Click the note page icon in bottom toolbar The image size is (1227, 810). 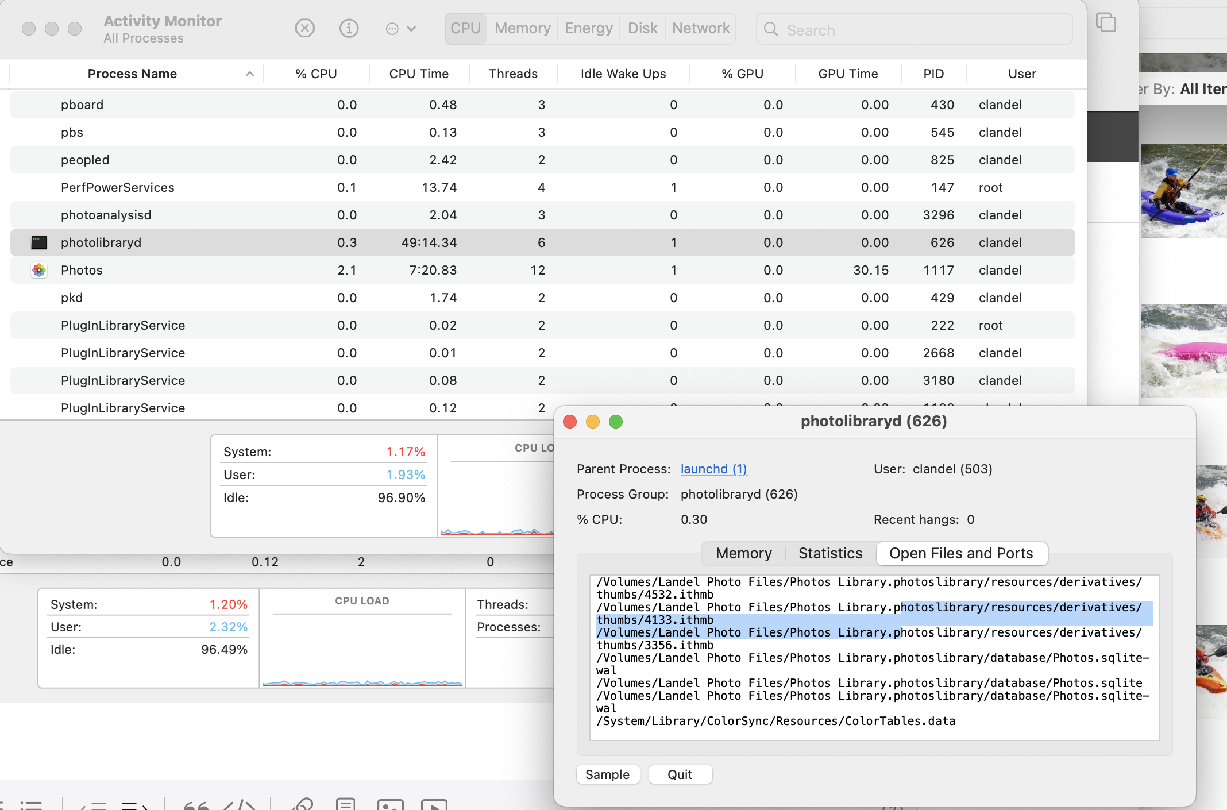(346, 804)
